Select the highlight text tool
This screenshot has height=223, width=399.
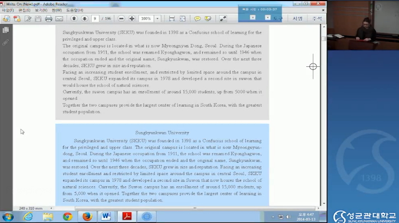(207, 18)
